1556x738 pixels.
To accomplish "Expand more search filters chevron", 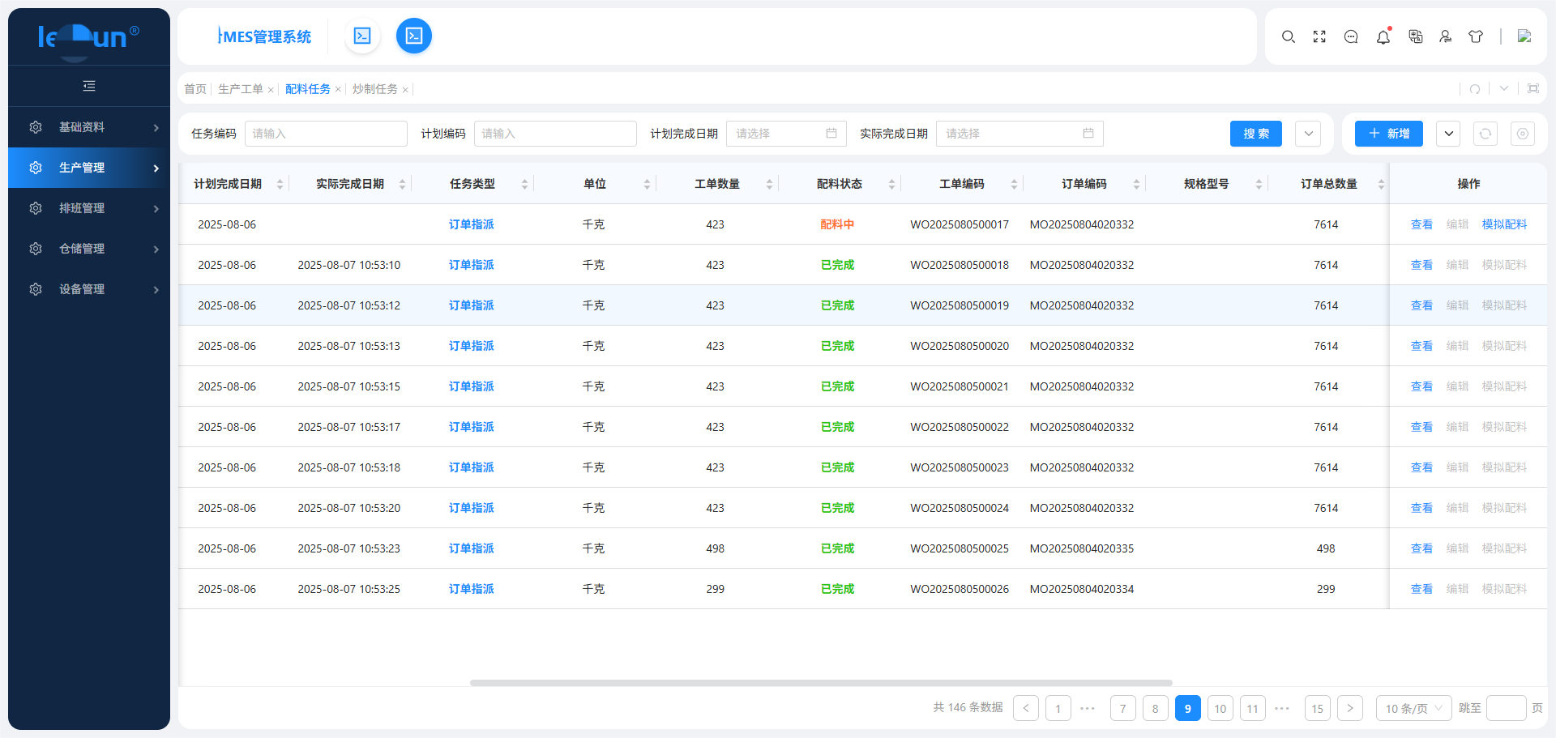I will click(1308, 134).
